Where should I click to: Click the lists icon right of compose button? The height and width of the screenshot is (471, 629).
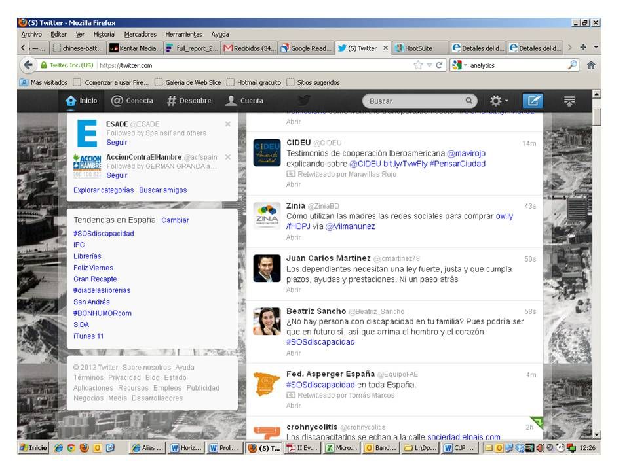click(x=569, y=101)
